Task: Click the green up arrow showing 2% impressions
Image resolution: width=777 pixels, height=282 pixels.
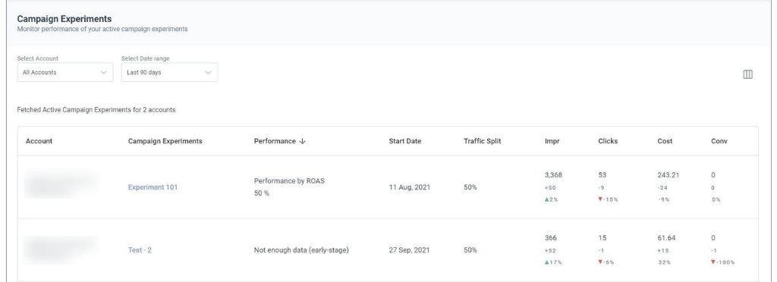Action: coord(546,200)
